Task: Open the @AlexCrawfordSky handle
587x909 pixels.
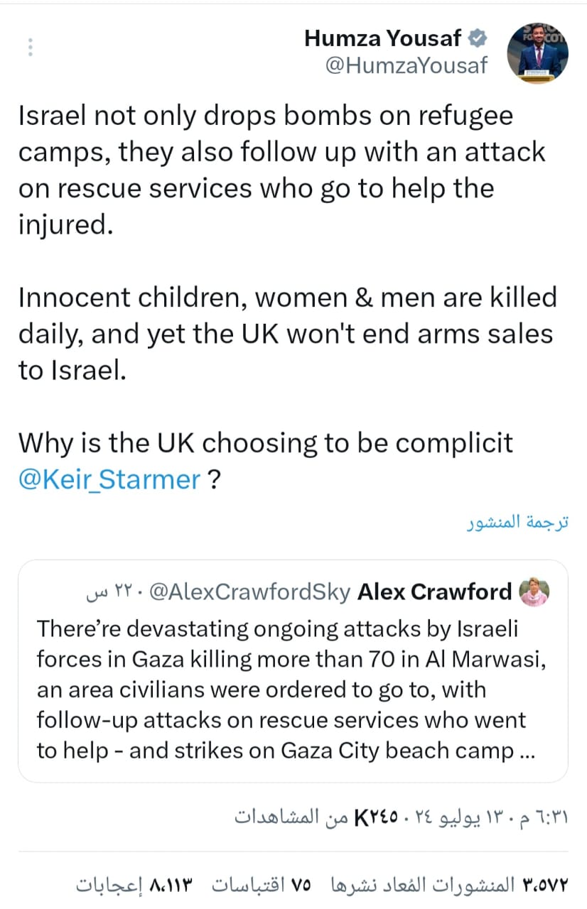Action: pos(252,592)
